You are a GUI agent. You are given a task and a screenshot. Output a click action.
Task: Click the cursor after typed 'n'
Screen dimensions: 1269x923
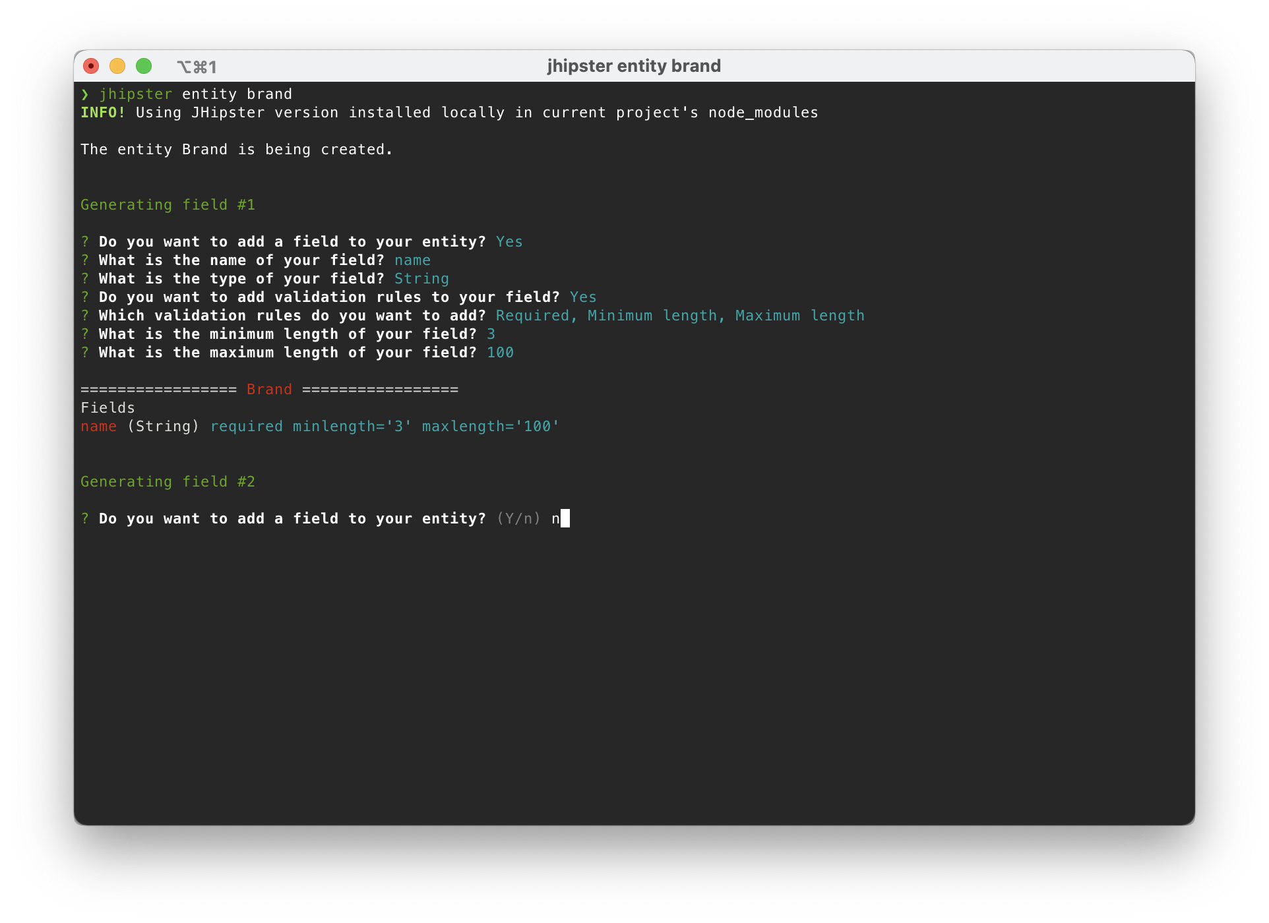[565, 519]
